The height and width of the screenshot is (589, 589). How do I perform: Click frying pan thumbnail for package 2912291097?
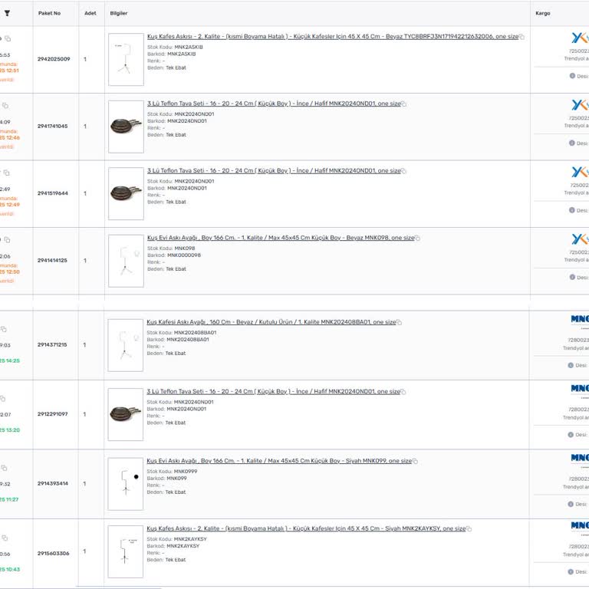pos(126,414)
